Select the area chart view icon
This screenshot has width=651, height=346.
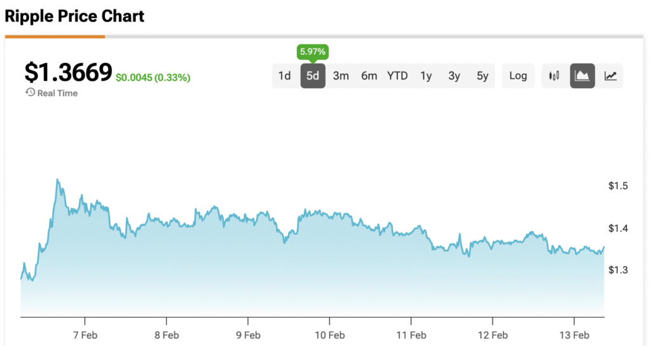582,76
